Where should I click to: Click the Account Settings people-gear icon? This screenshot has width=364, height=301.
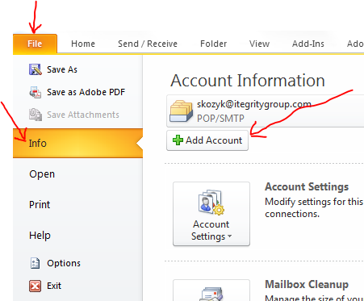click(x=211, y=203)
